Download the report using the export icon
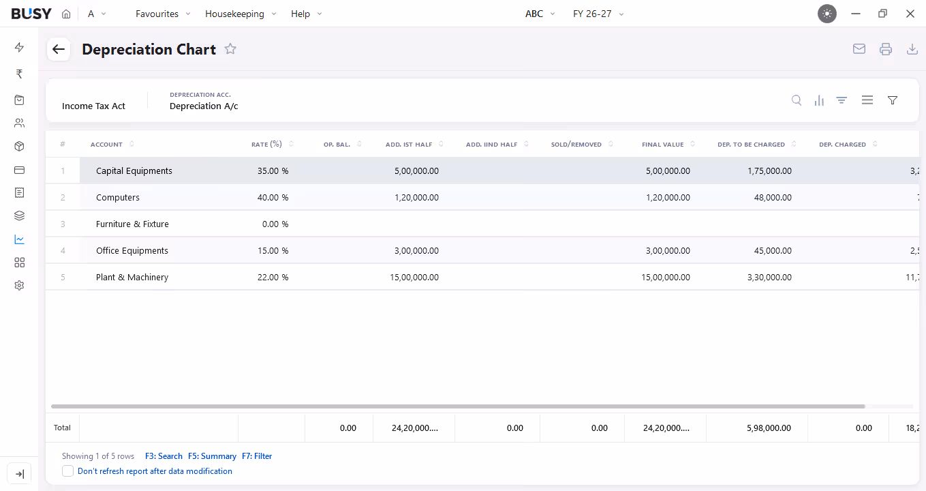Image resolution: width=926 pixels, height=491 pixels. click(912, 49)
